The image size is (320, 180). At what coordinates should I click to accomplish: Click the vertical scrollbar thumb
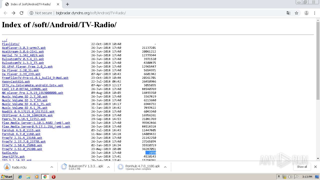318,61
